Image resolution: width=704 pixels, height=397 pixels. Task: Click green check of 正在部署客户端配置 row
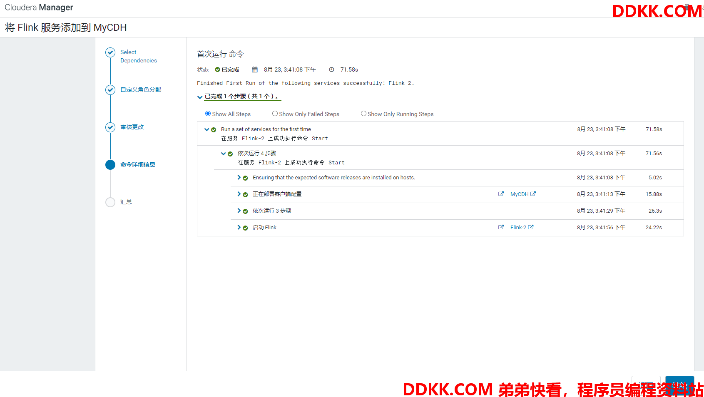coord(245,195)
